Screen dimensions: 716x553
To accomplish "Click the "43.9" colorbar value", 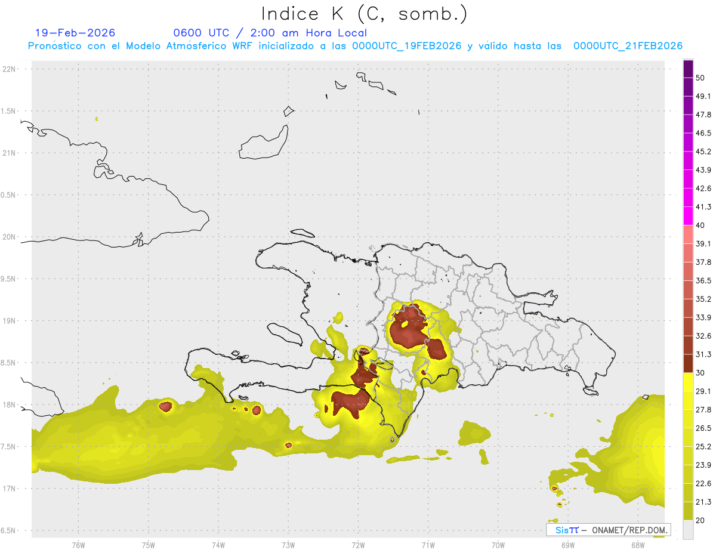I will click(703, 170).
